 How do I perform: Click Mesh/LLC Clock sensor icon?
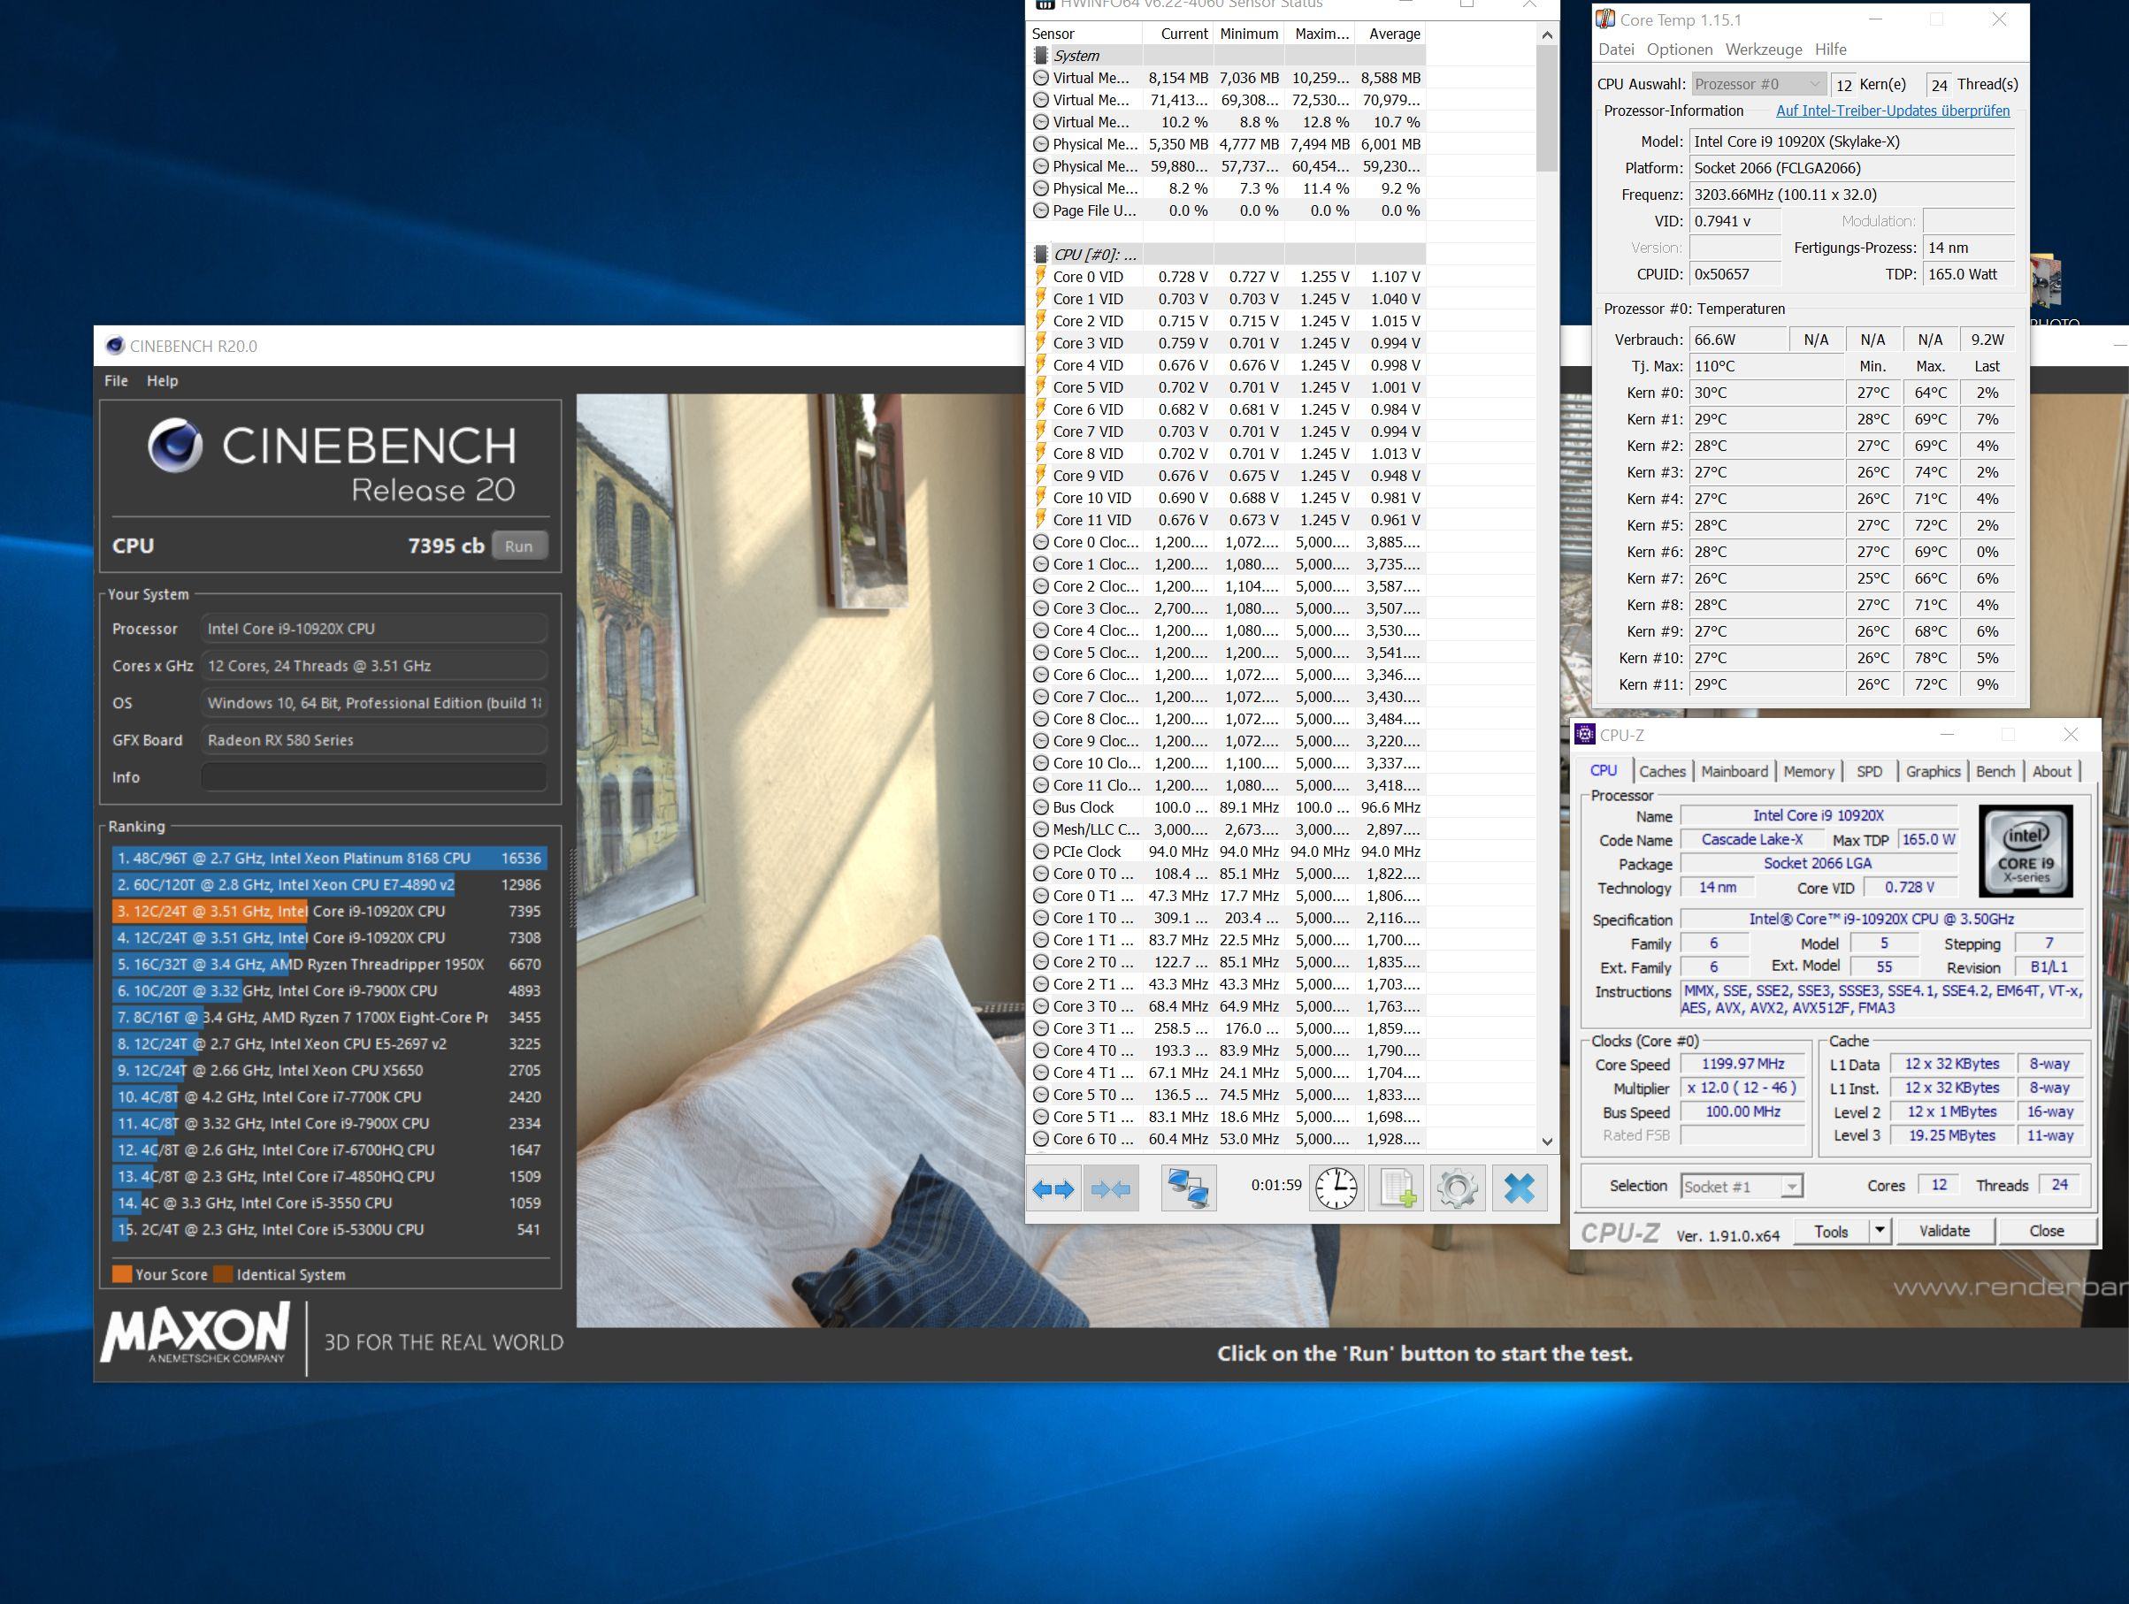pos(1040,830)
